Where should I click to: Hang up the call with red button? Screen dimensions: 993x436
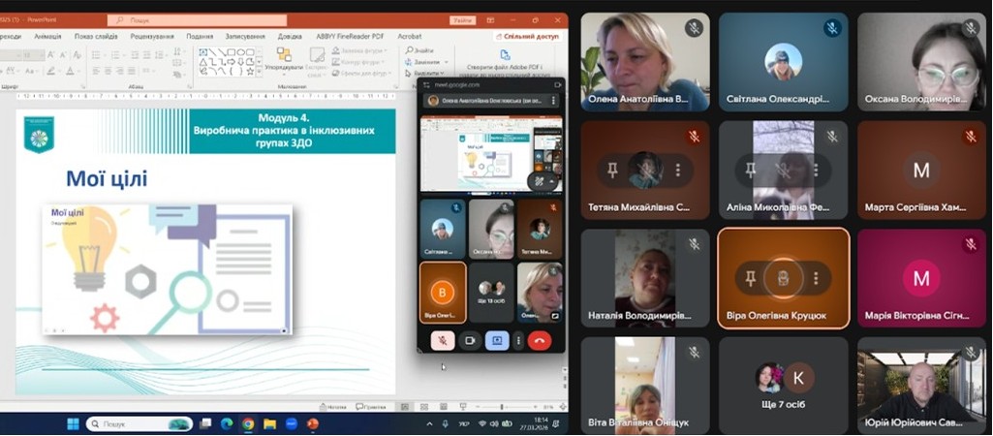point(540,340)
